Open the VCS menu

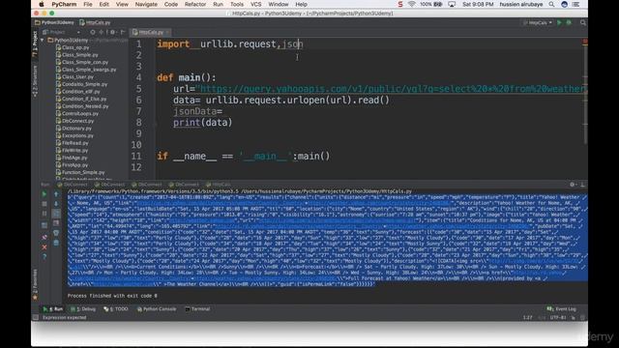[x=255, y=4]
